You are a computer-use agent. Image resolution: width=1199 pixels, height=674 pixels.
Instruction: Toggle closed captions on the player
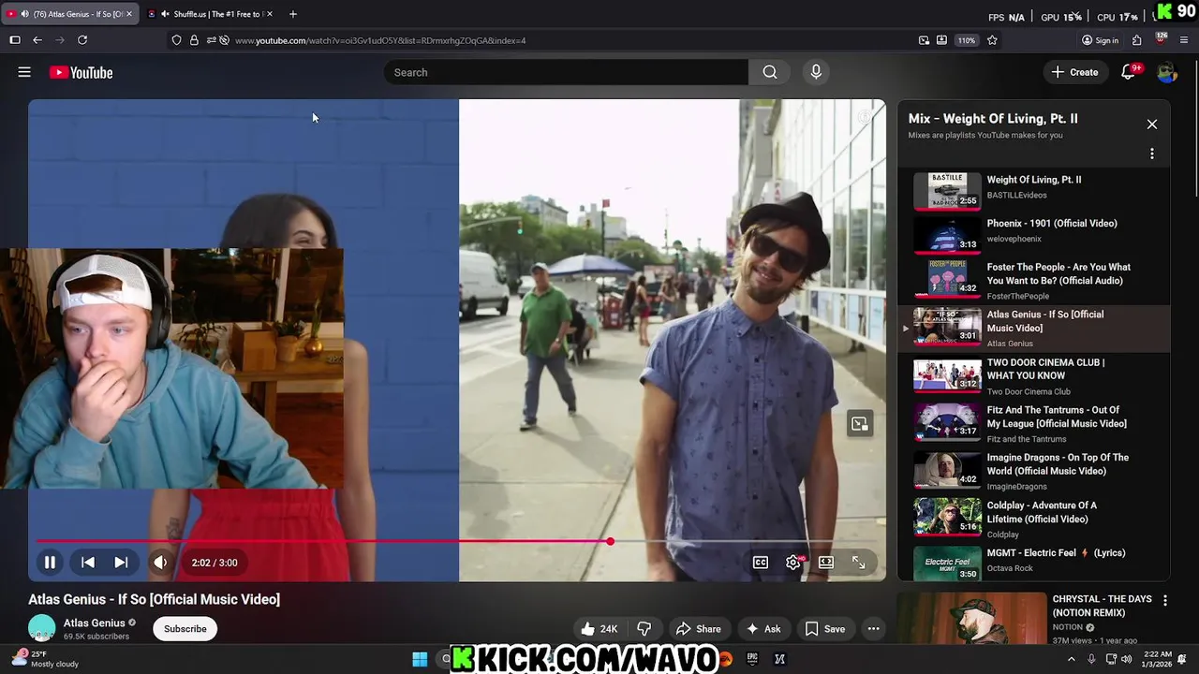coord(761,563)
